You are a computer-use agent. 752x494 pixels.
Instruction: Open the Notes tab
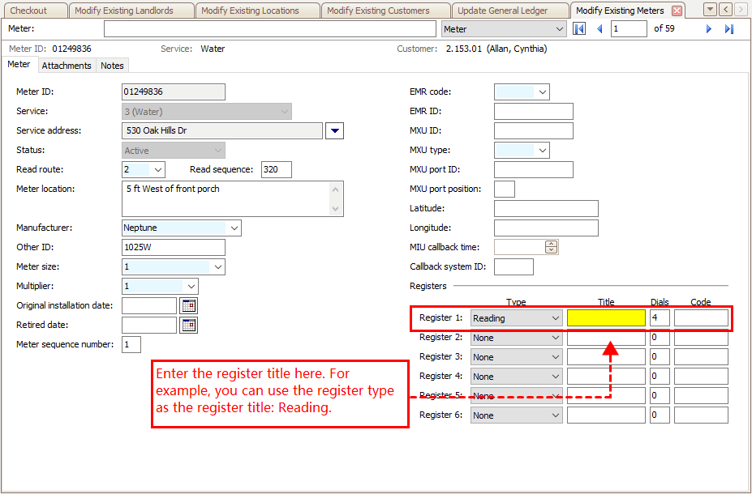(x=112, y=66)
